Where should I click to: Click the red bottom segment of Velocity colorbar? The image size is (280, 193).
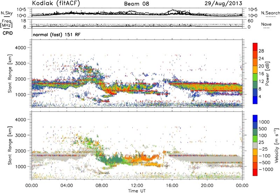pyautogui.click(x=255, y=172)
